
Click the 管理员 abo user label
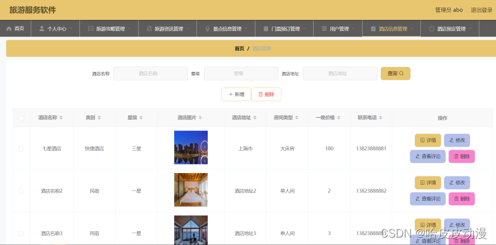point(449,10)
